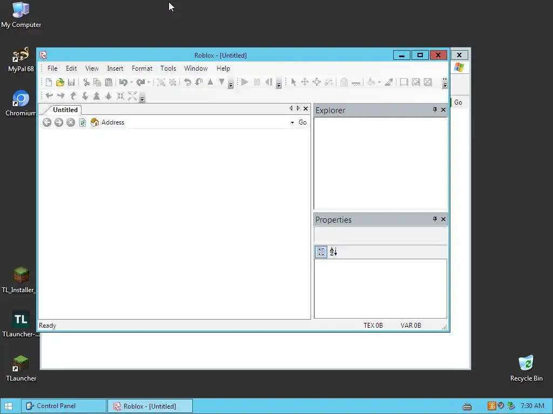The width and height of the screenshot is (553, 414).
Task: Select the Untitled document tab
Action: coord(65,110)
